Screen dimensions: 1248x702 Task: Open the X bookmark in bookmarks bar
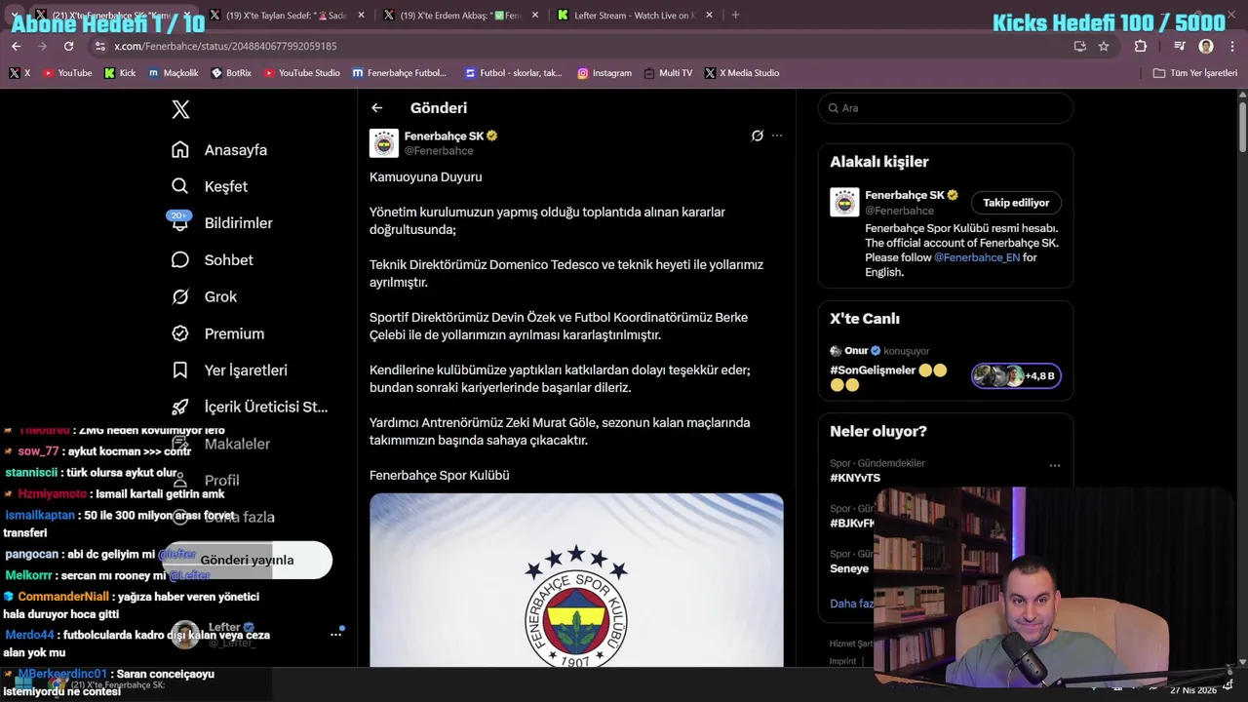pyautogui.click(x=19, y=73)
